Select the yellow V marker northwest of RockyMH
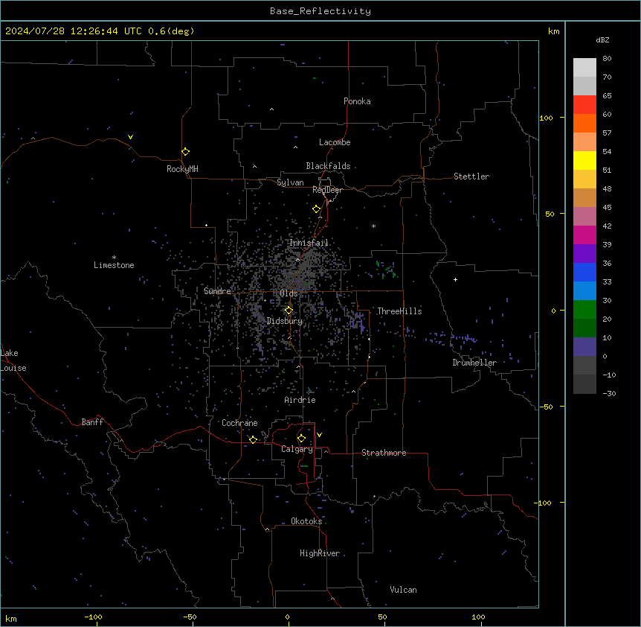 (x=130, y=137)
